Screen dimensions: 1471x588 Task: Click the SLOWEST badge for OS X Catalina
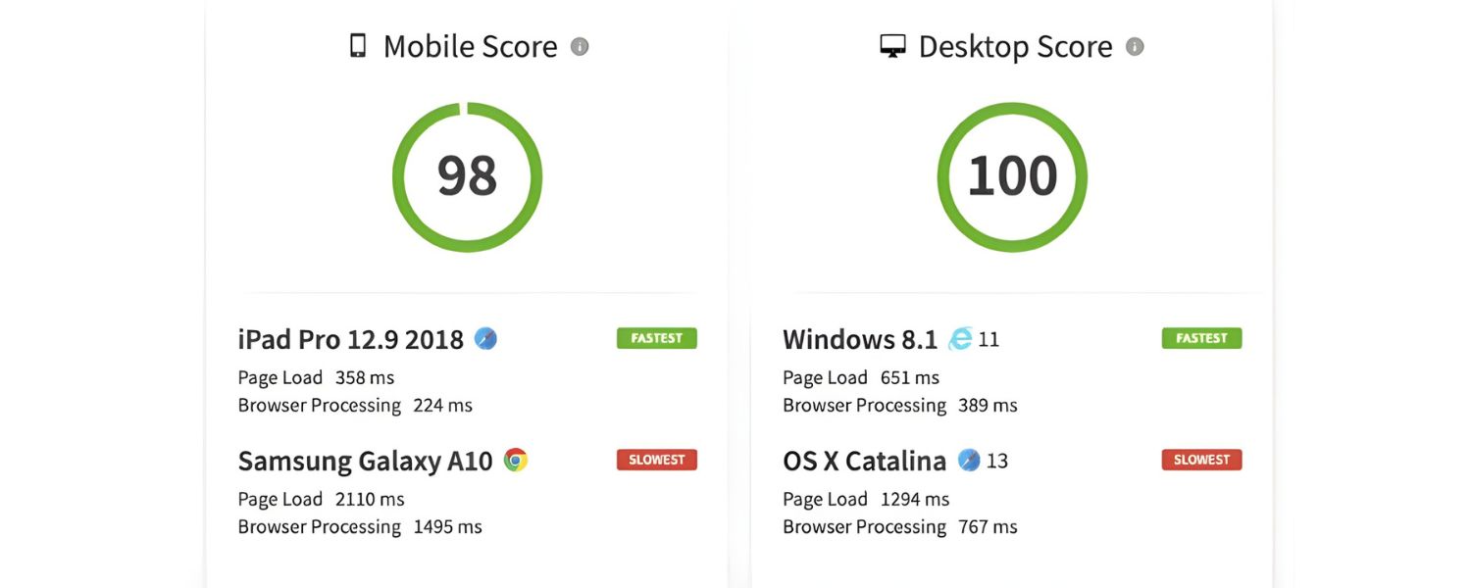coord(1201,460)
